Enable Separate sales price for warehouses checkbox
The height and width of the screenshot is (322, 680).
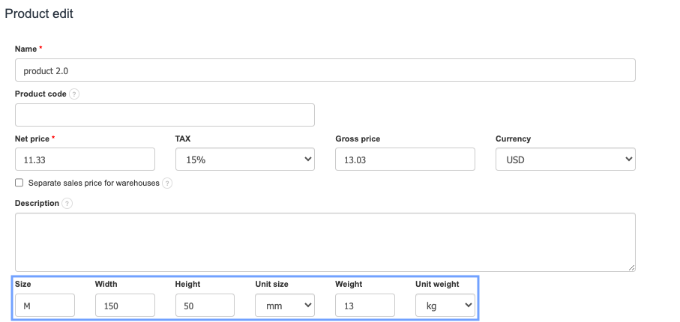19,183
